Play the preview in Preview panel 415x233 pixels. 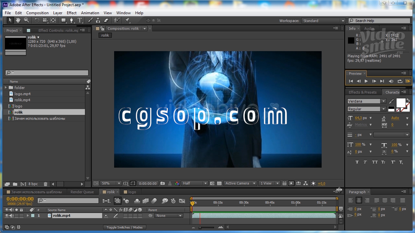pyautogui.click(x=366, y=81)
